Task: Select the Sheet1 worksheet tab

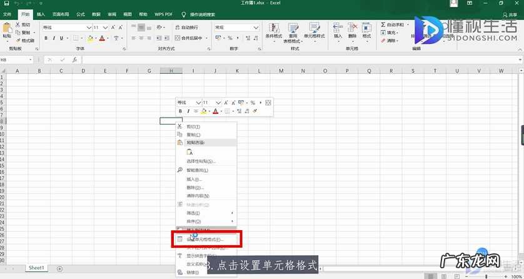Action: click(36, 268)
